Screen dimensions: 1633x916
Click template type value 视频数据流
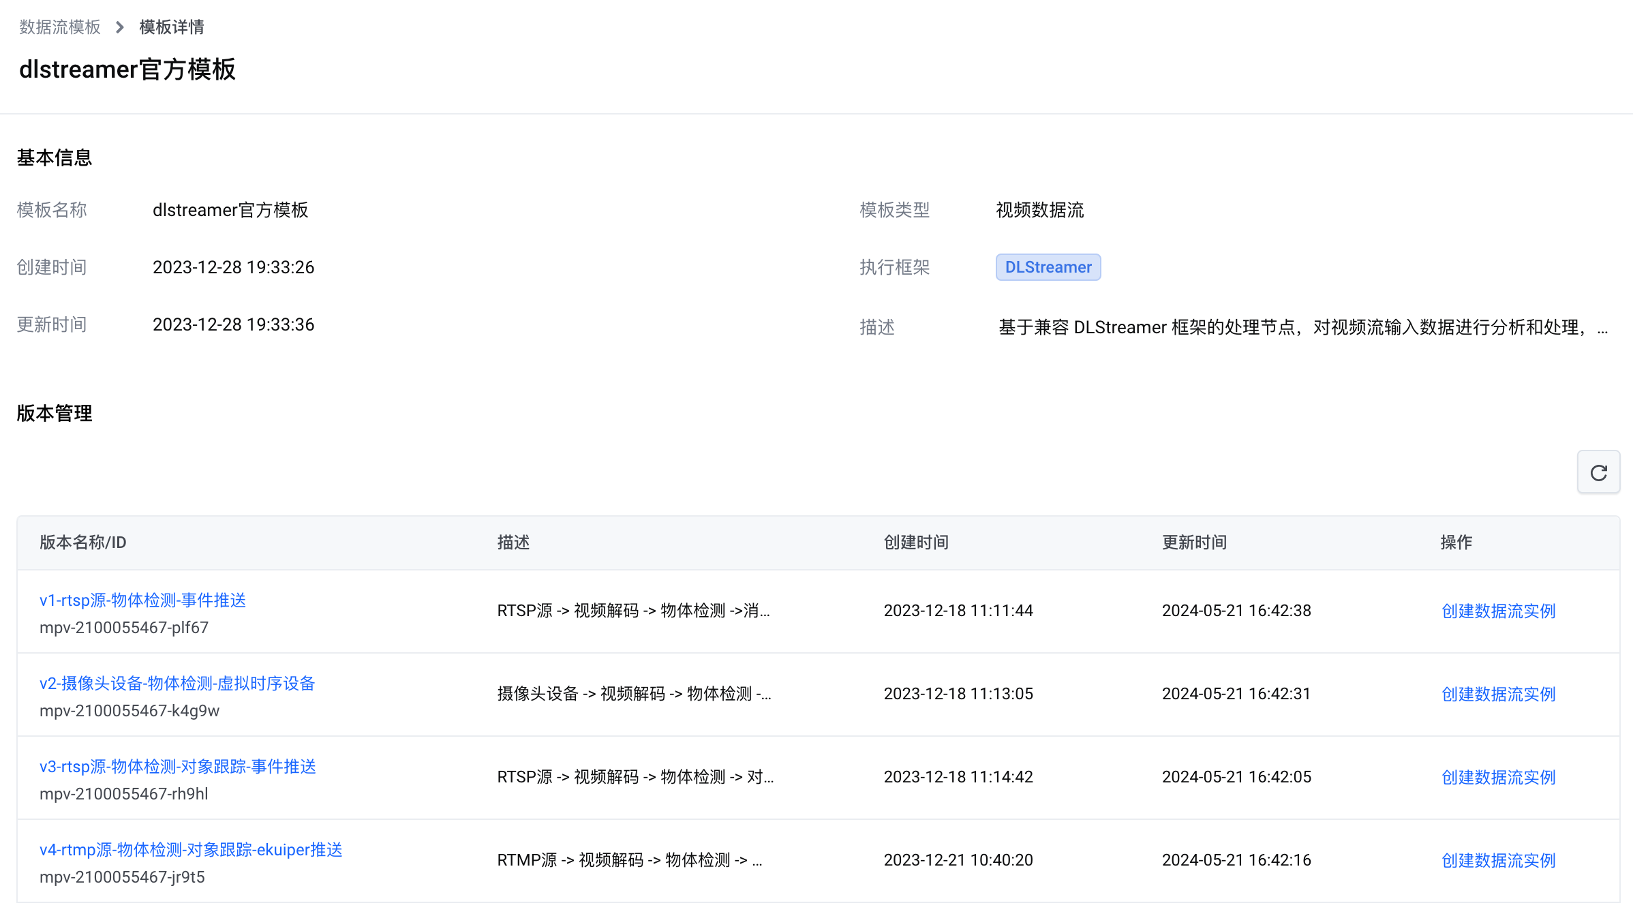pyautogui.click(x=1040, y=210)
